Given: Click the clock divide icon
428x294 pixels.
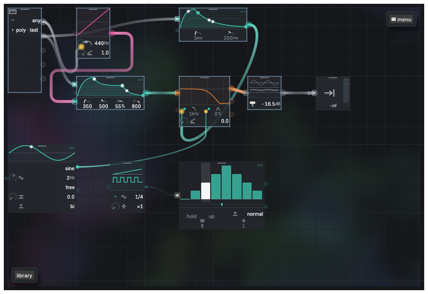Looking at the screenshot, I should tap(124, 206).
